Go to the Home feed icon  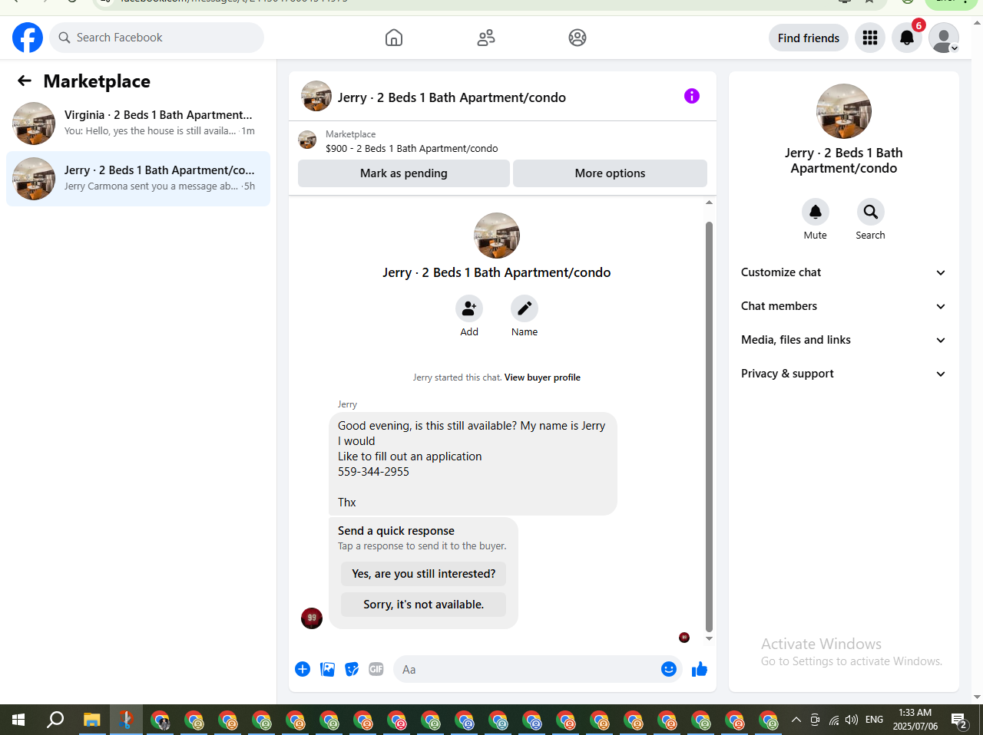[394, 38]
